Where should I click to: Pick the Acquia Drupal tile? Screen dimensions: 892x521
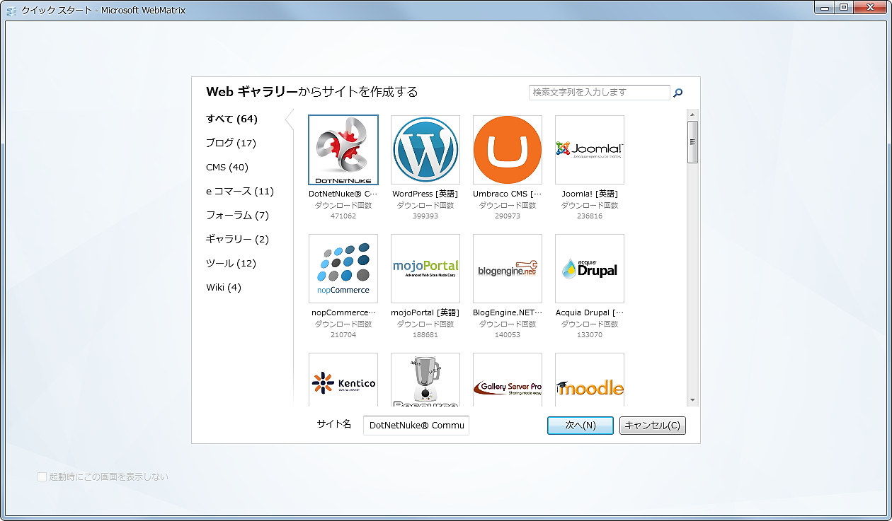pyautogui.click(x=589, y=269)
